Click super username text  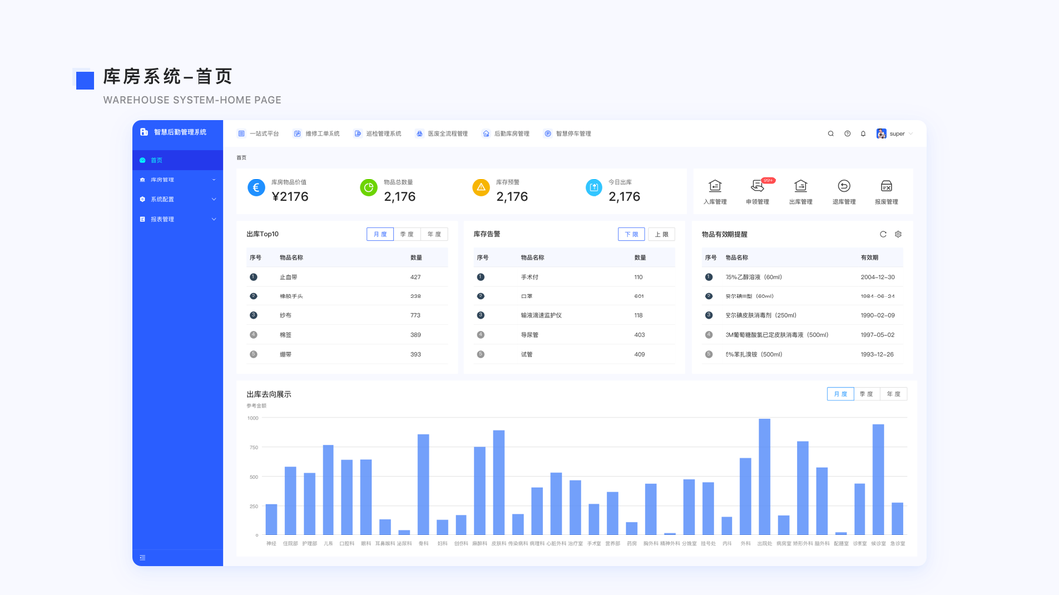click(897, 134)
